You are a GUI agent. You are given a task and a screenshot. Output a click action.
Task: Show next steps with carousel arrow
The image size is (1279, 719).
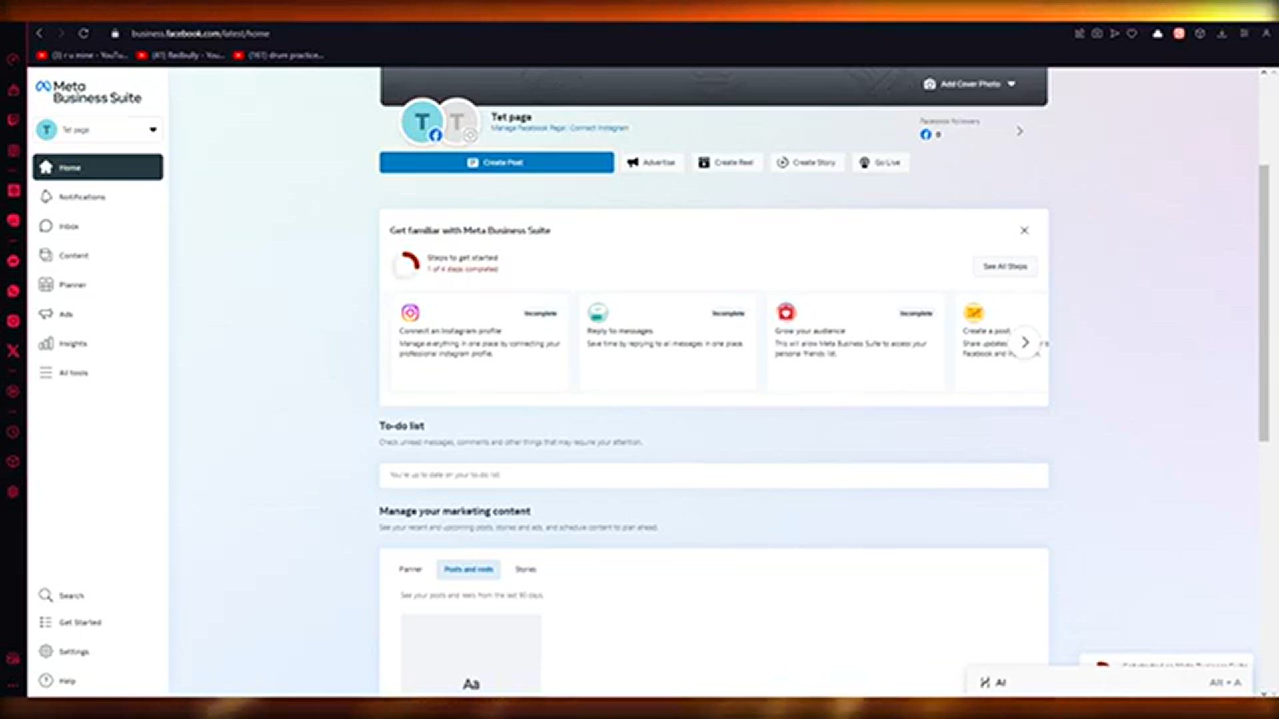1025,342
